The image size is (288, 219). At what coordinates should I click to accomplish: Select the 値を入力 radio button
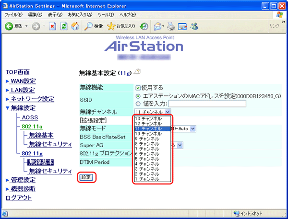click(138, 104)
